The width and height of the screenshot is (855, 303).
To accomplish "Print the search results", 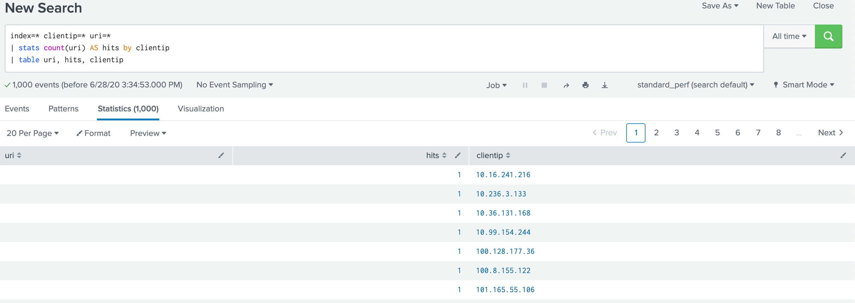I will [585, 85].
